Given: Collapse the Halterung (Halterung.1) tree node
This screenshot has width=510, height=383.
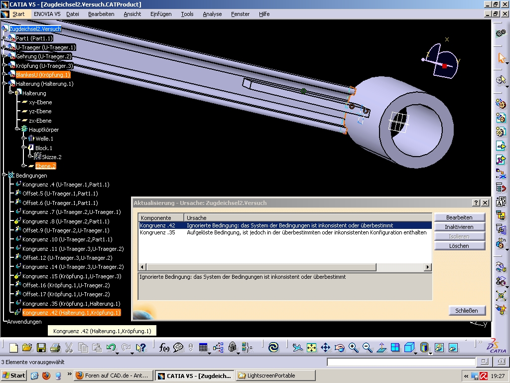Looking at the screenshot, I should [4, 84].
